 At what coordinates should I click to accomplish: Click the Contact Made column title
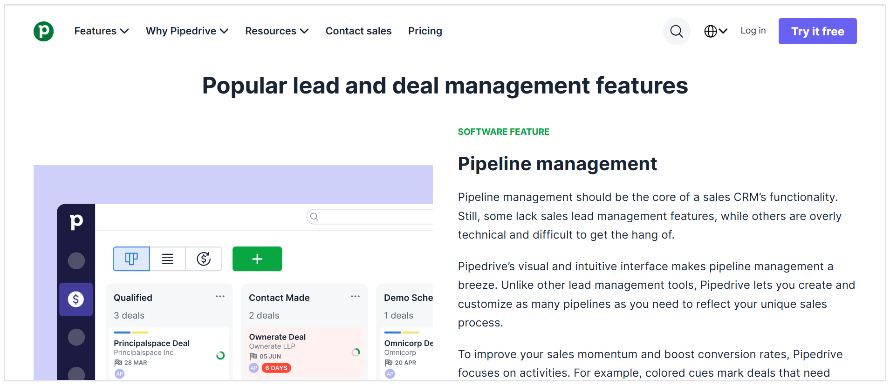(x=279, y=298)
